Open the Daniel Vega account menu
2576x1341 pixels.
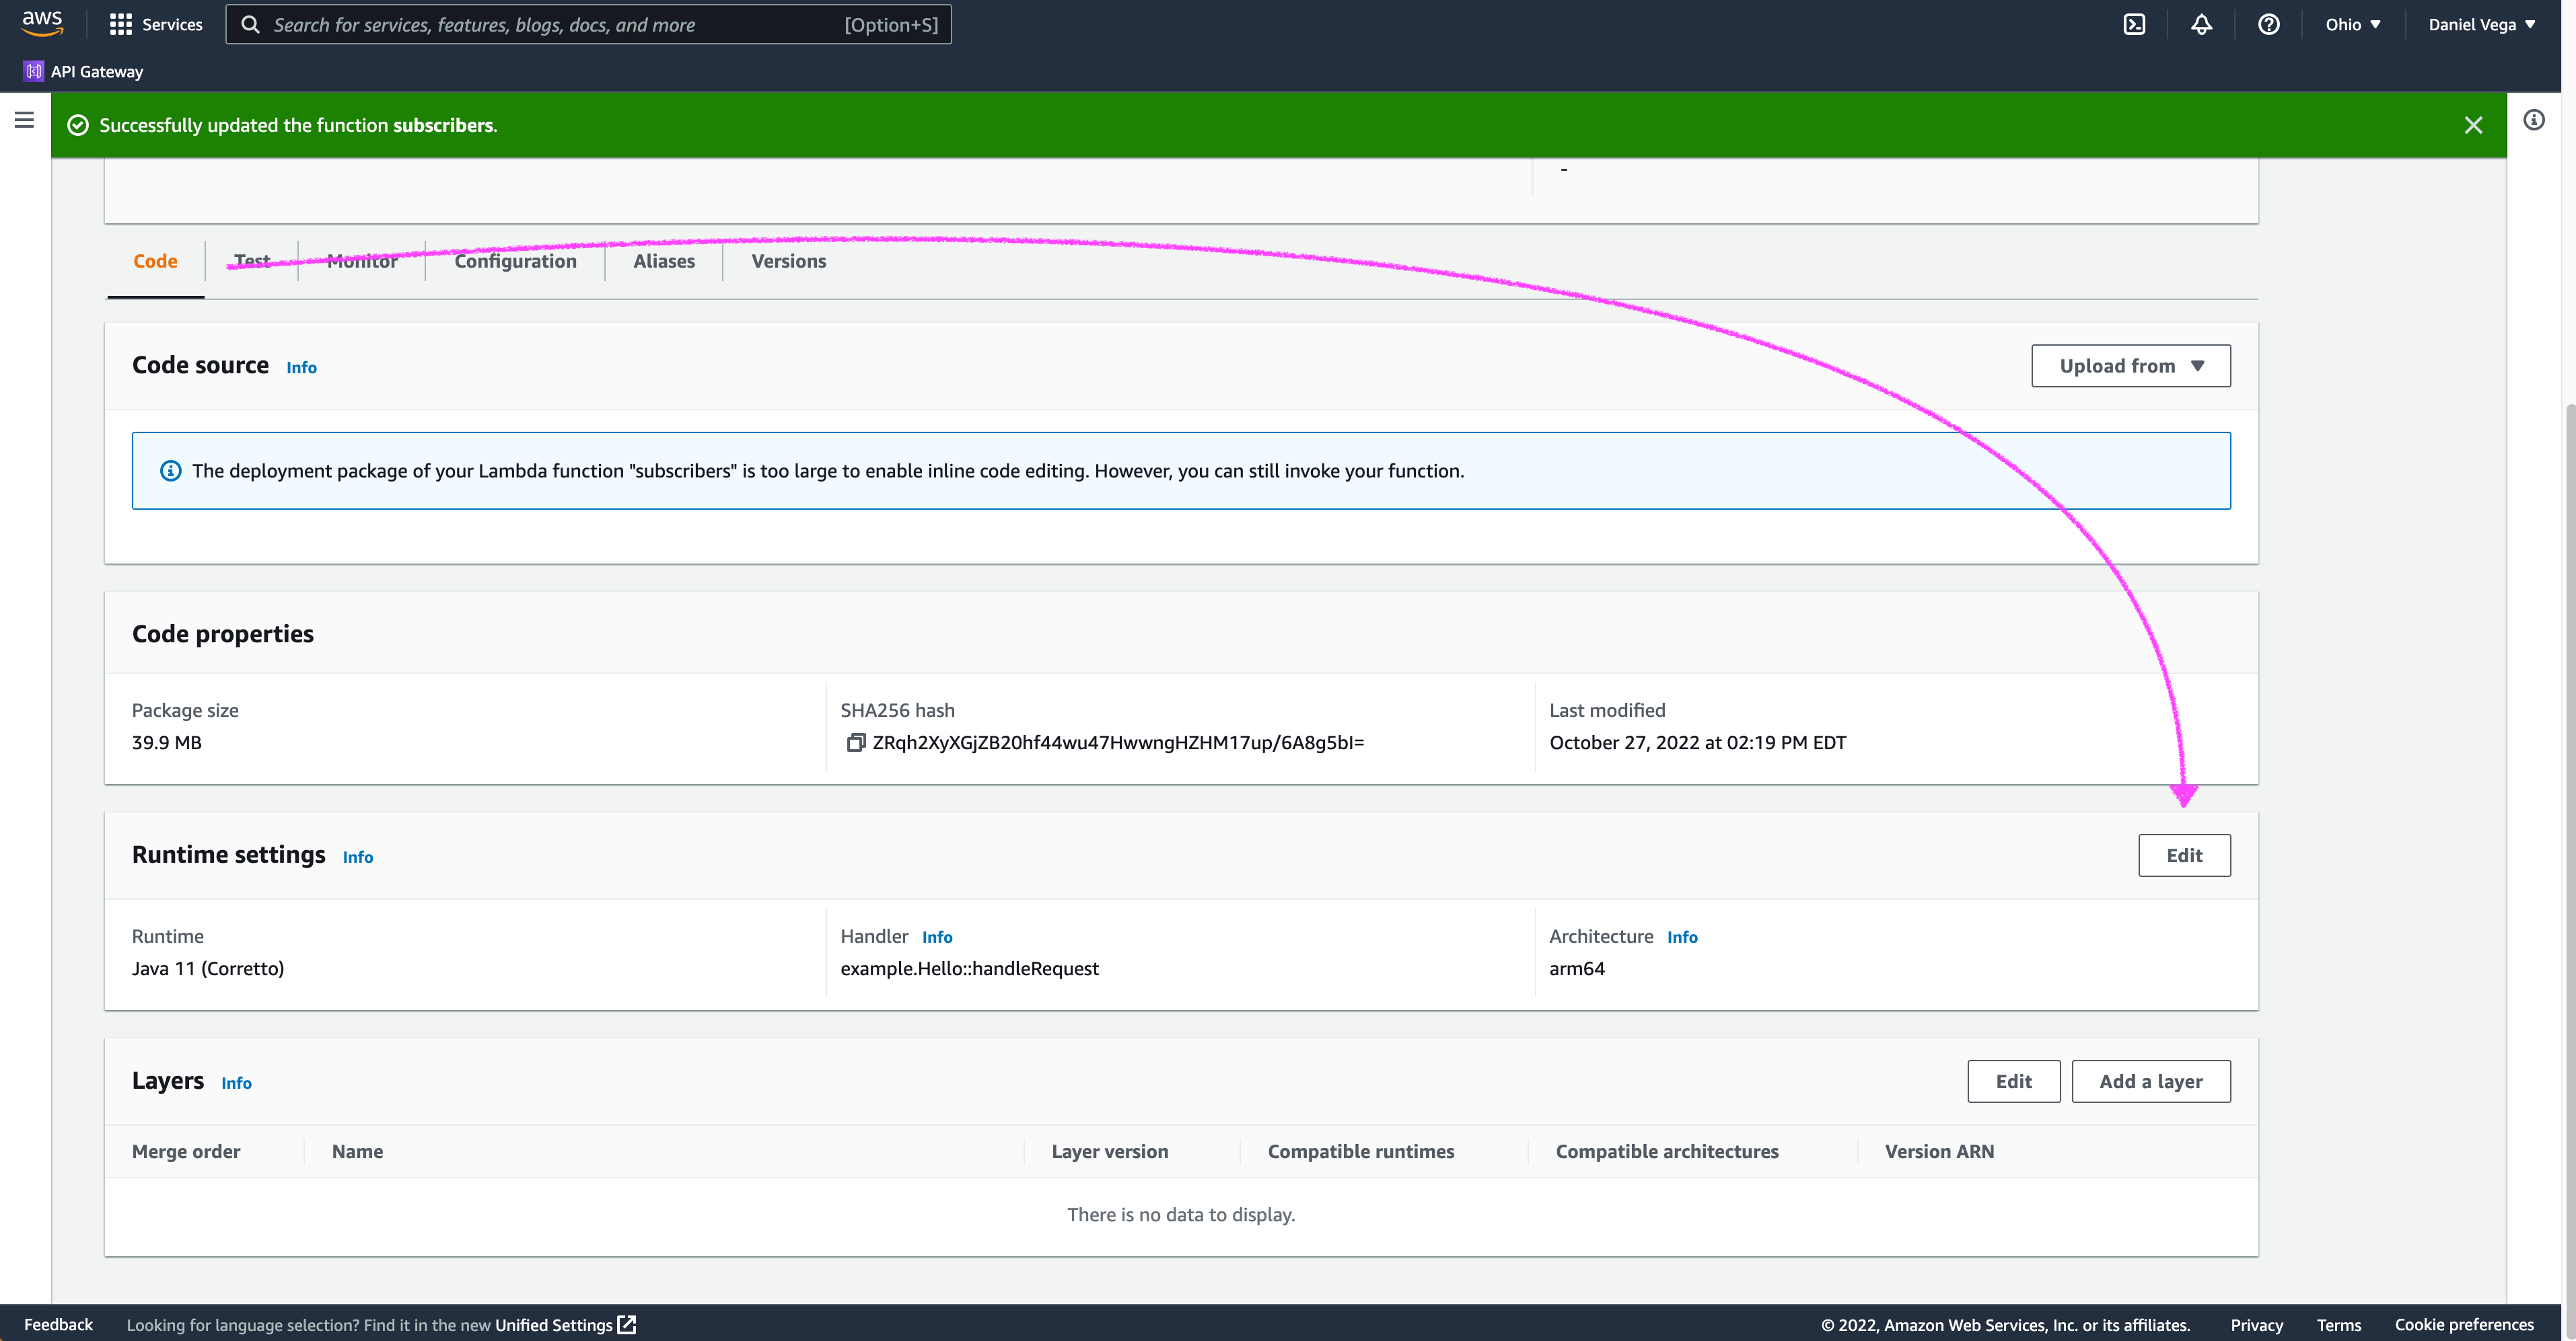pos(2481,25)
